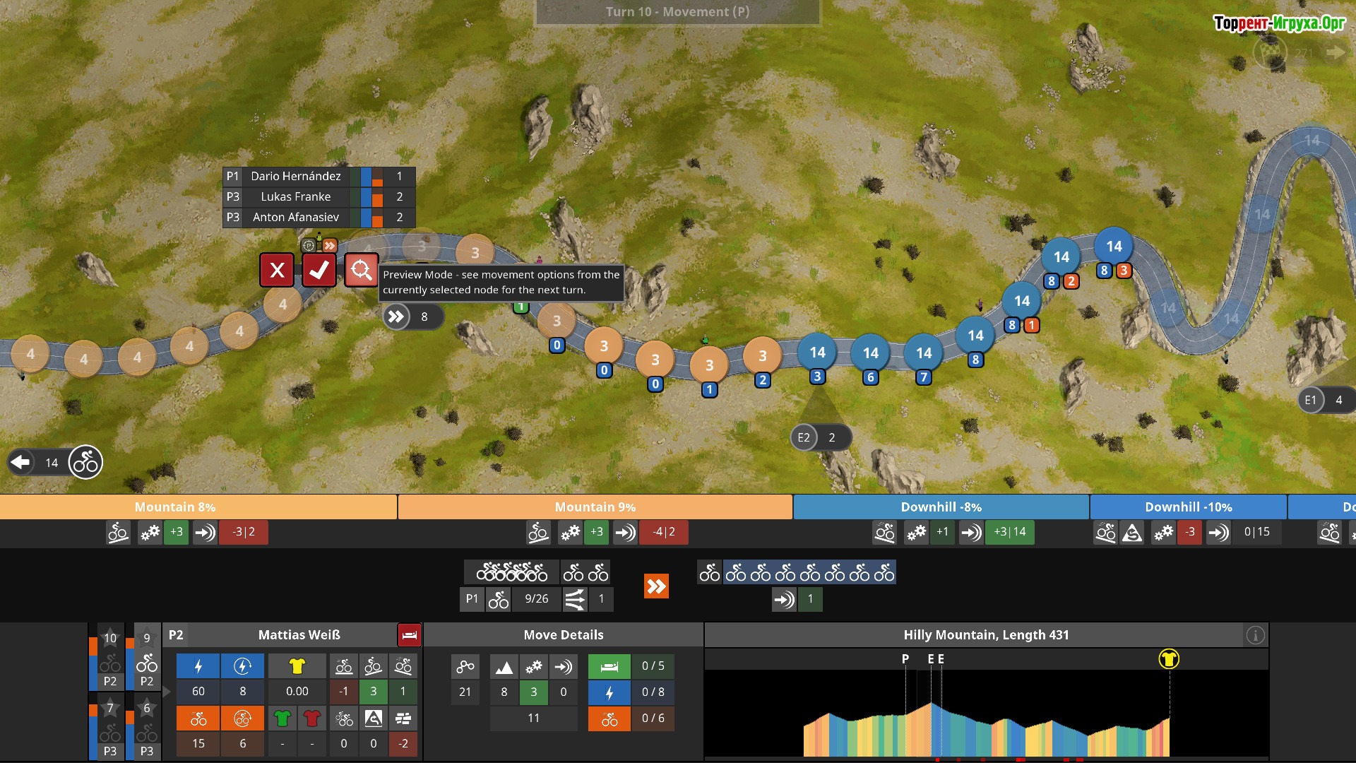Select the Downhill -8% section tab
Viewport: 1356px width, 763px height.
(x=941, y=507)
